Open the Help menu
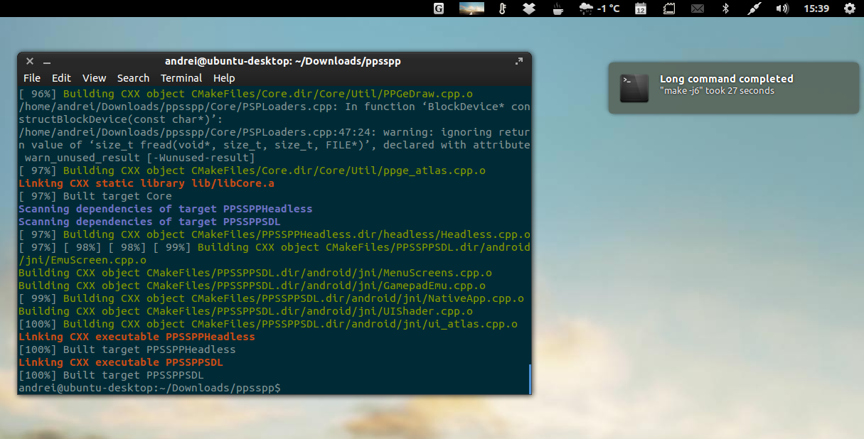This screenshot has height=439, width=864. [224, 78]
